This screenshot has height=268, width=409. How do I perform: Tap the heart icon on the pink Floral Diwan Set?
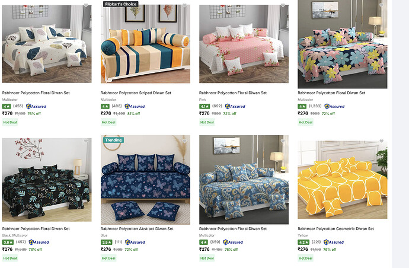283,5
